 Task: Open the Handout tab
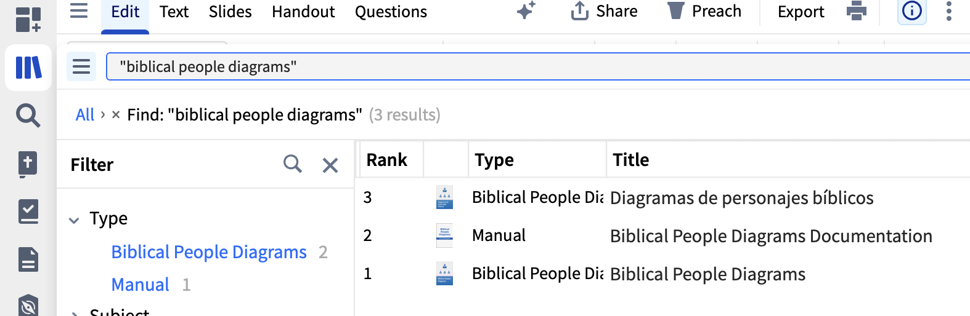(x=303, y=12)
